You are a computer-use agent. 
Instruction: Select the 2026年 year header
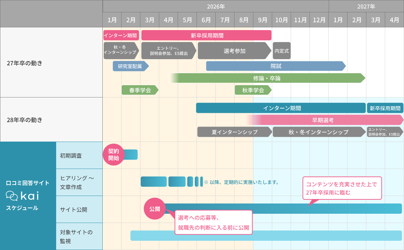point(216,6)
